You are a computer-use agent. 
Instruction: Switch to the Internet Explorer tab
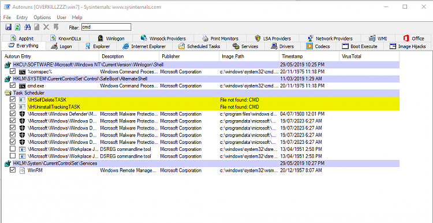pos(144,46)
